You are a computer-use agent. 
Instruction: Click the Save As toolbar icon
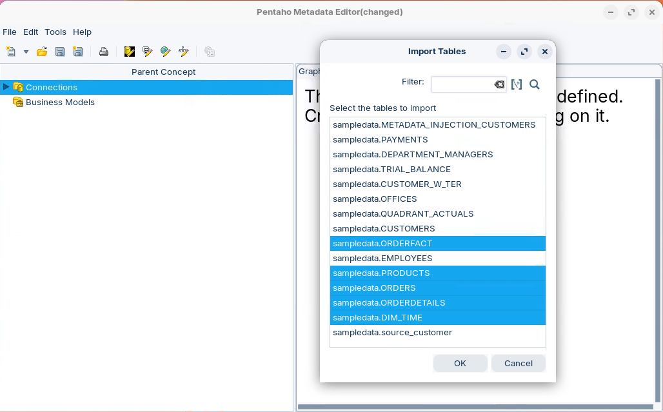point(78,52)
